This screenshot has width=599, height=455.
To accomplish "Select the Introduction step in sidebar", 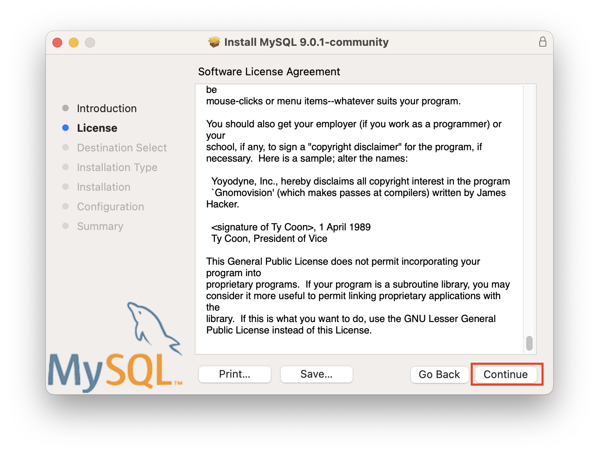I will 107,108.
